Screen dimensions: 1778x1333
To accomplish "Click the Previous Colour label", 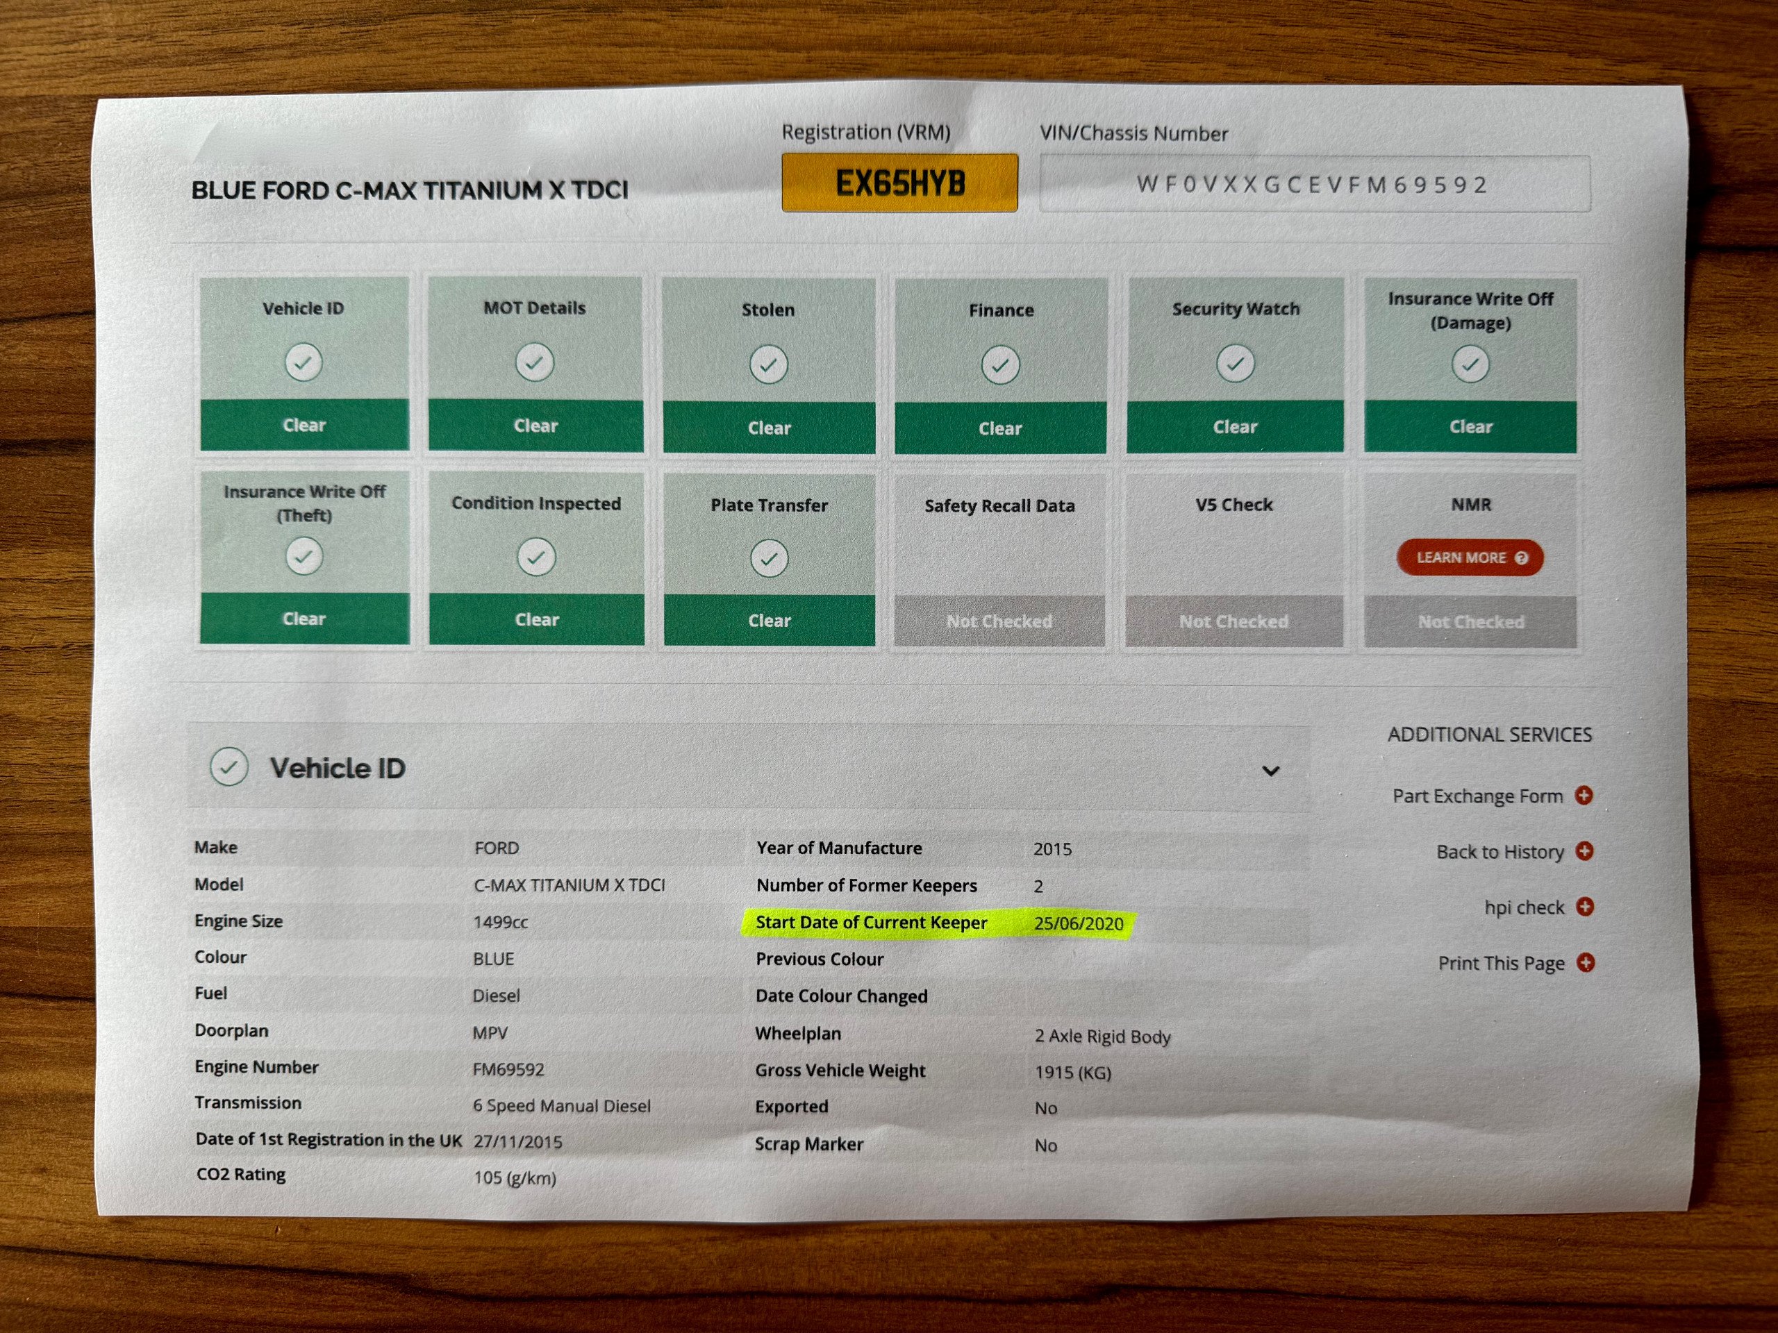I will tap(819, 959).
